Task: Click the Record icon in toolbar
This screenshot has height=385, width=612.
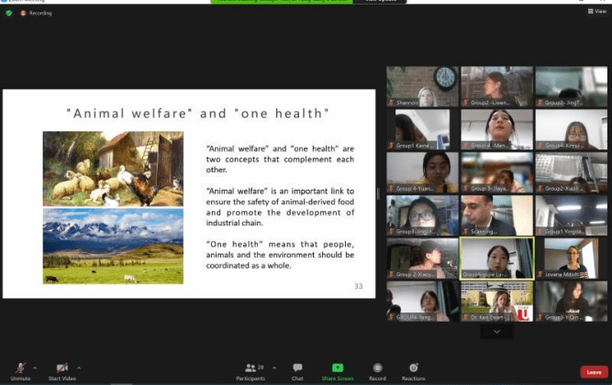Action: pos(377,368)
